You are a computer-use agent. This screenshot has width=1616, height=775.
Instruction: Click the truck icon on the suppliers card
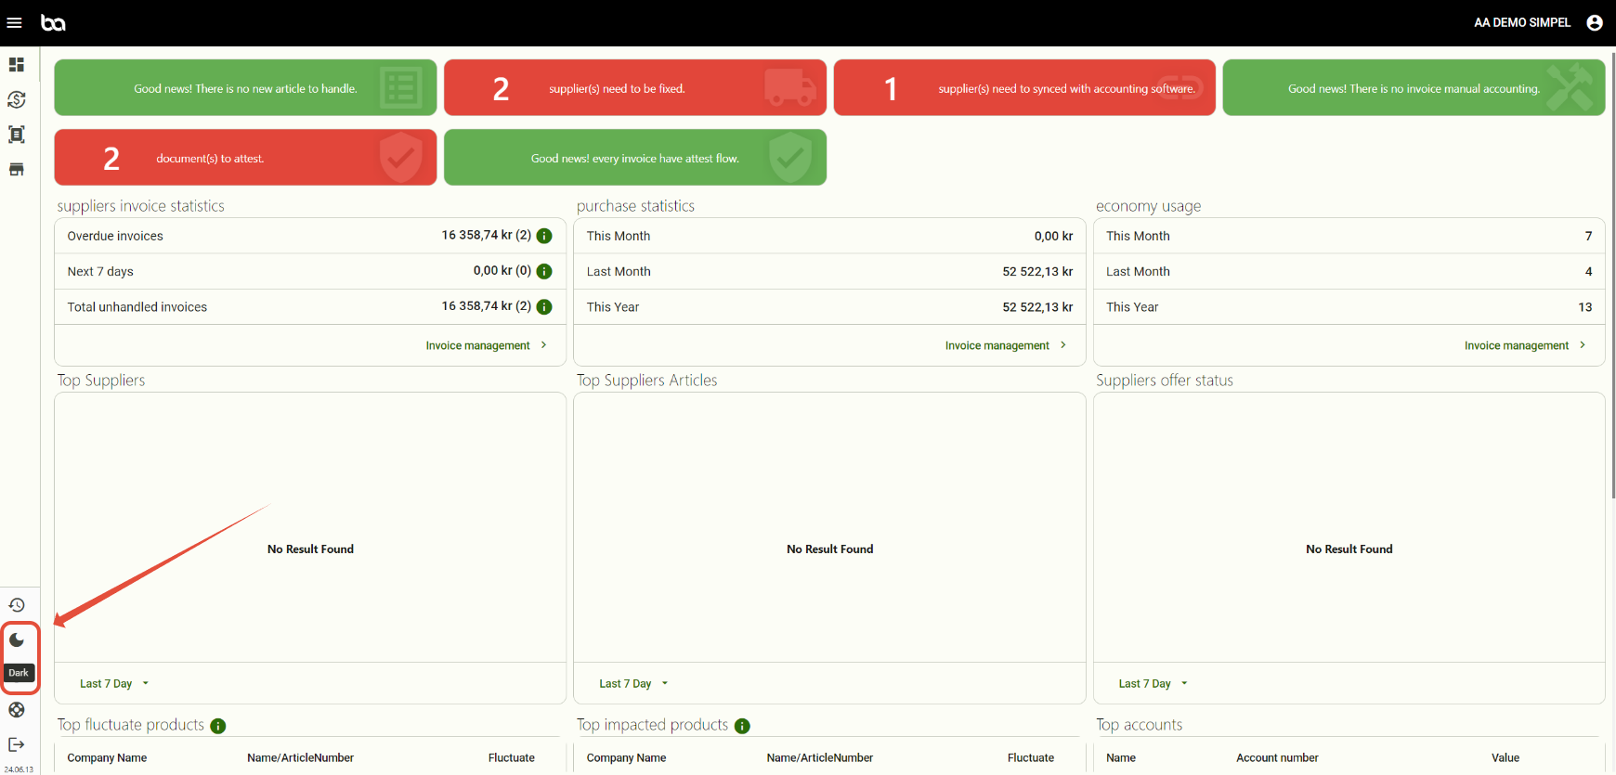tap(790, 87)
